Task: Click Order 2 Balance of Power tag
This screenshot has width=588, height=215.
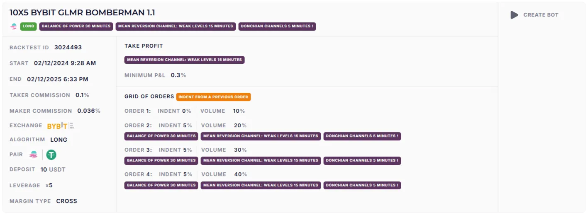Action: [161, 136]
